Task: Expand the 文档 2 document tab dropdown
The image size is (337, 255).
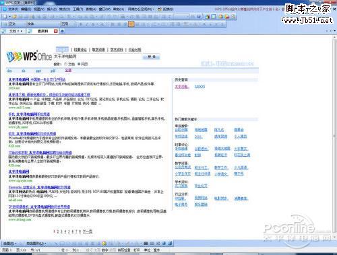Action: click(22, 31)
